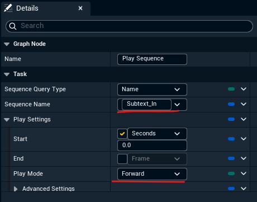This screenshot has height=202, width=257.
Task: Collapse the Task section
Action: (x=7, y=74)
